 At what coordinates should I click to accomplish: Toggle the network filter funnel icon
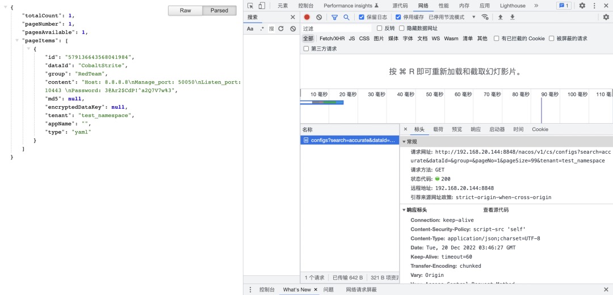pyautogui.click(x=334, y=17)
